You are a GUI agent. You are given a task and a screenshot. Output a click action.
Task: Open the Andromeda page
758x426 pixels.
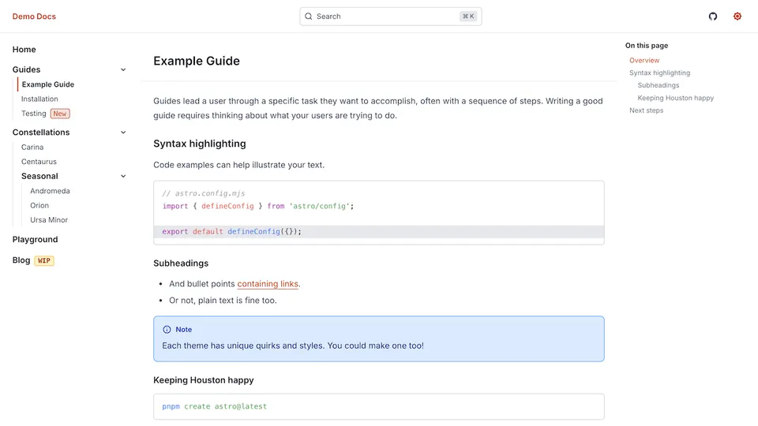click(50, 191)
